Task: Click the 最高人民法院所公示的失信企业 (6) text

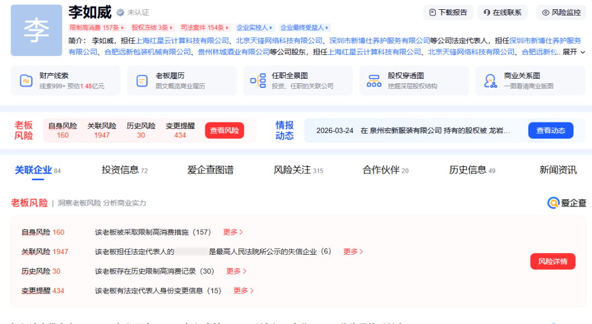Action: pyautogui.click(x=270, y=252)
